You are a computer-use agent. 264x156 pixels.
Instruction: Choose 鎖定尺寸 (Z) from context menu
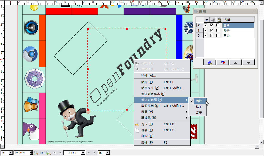(x=162, y=88)
